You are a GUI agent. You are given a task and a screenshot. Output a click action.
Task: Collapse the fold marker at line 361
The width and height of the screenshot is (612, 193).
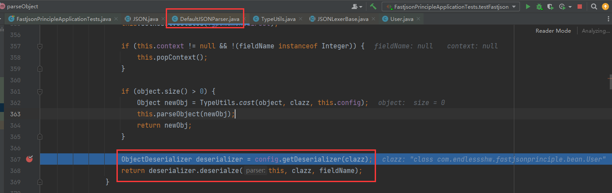click(40, 91)
